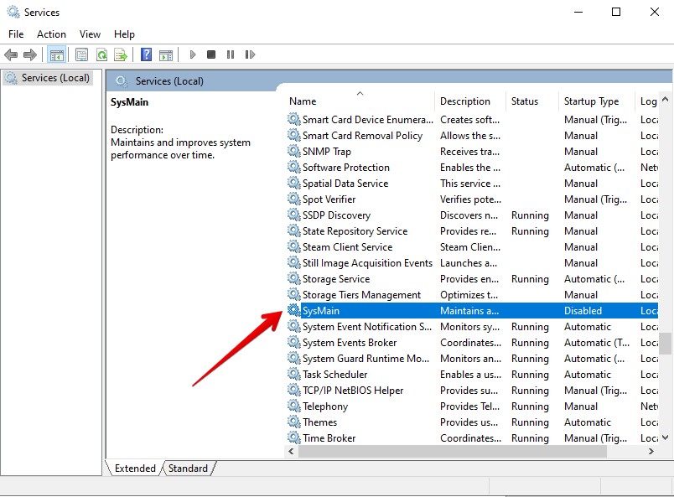Select the Smart Card Removal Policy service

click(362, 136)
